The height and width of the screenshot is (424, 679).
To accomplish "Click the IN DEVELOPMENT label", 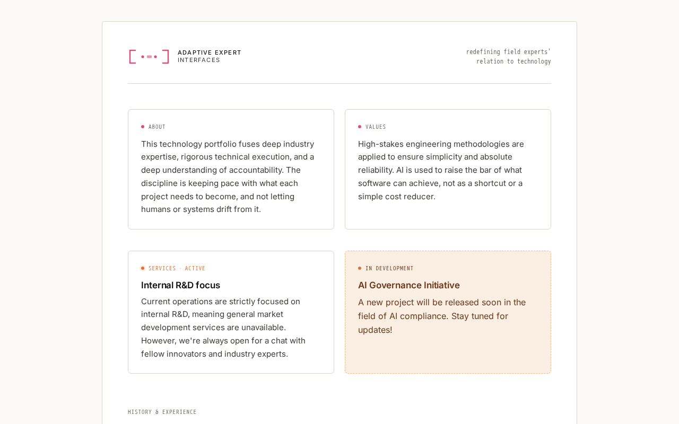I will tap(389, 269).
